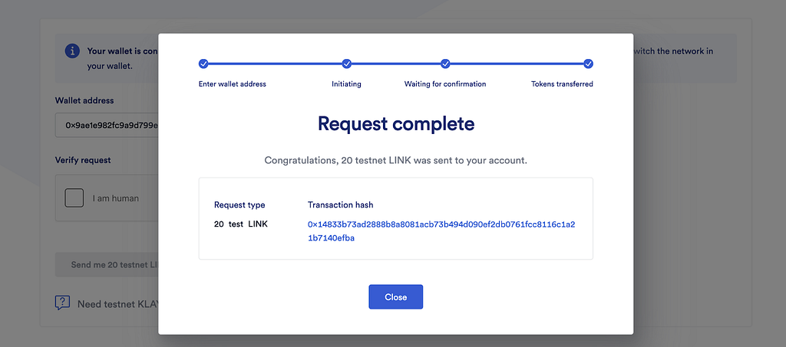
Task: Focus the Wallet address input field
Action: [107, 125]
